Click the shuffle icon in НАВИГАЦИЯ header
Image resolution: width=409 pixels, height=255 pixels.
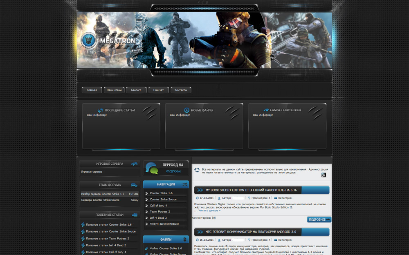185,184
